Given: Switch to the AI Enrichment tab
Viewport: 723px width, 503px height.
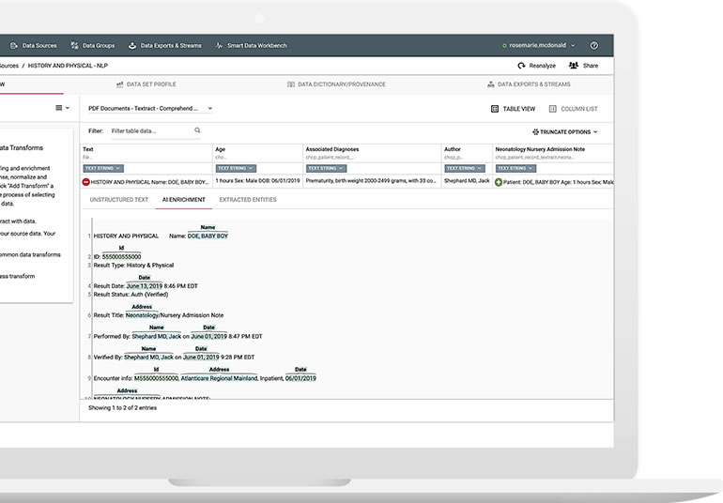Looking at the screenshot, I should (x=183, y=200).
